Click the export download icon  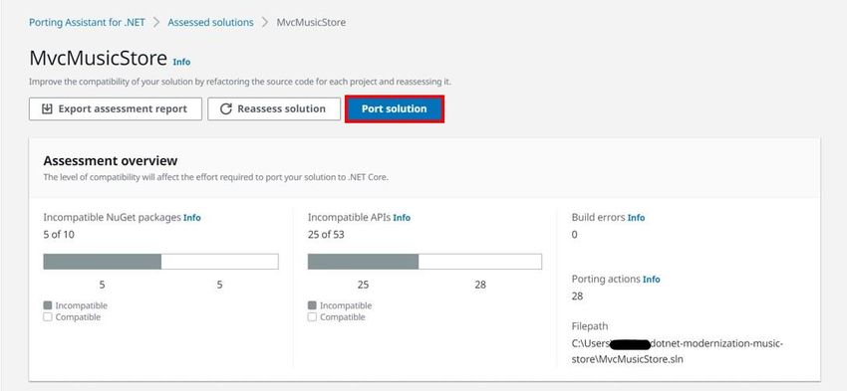(x=47, y=108)
